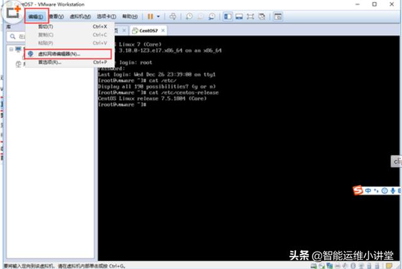Open the 选项卡(T) menu

pyautogui.click(x=106, y=17)
